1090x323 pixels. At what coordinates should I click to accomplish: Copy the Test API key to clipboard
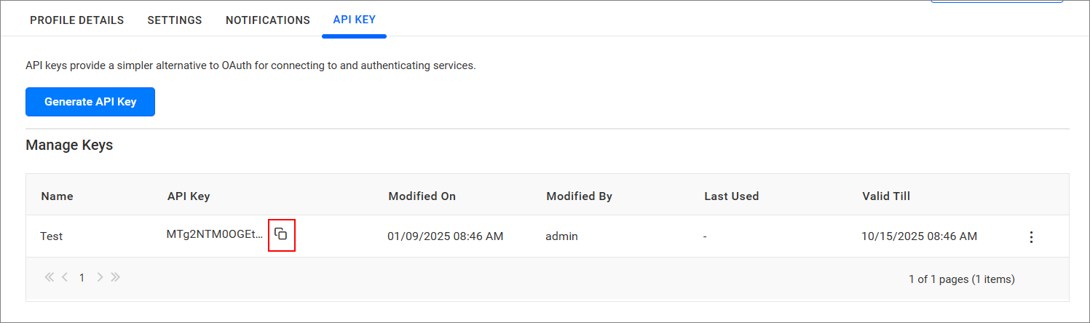281,234
